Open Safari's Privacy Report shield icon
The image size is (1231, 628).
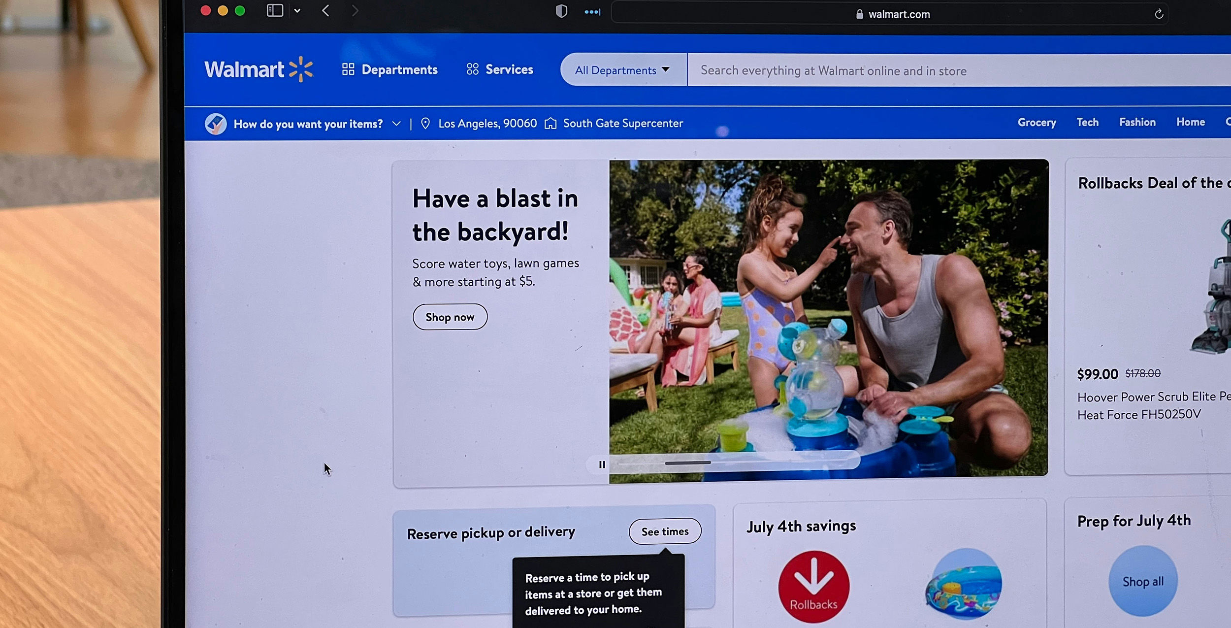pos(560,12)
